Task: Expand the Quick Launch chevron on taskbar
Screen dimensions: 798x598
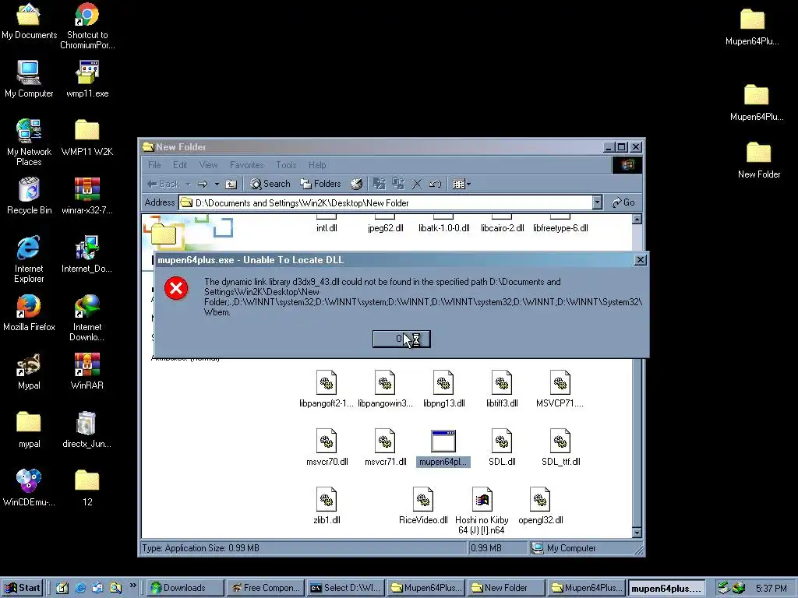Action: coord(132,586)
